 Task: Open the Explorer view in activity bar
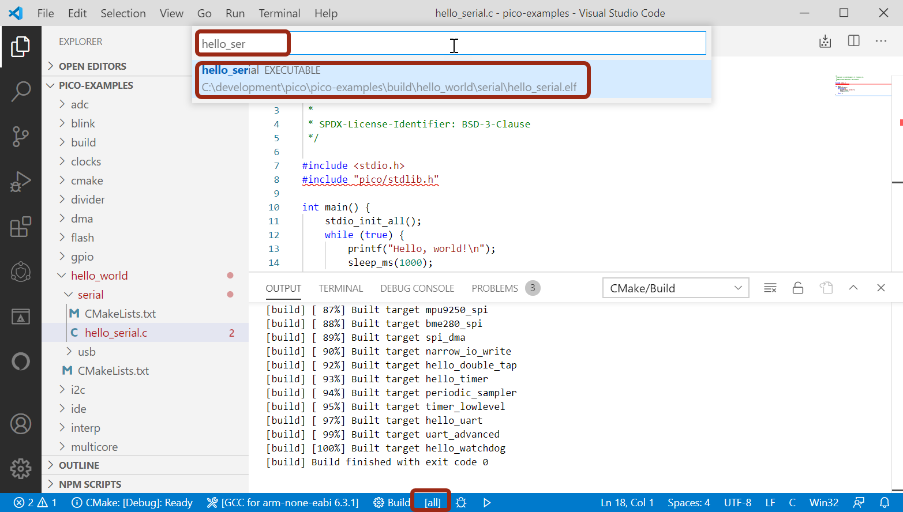tap(21, 47)
